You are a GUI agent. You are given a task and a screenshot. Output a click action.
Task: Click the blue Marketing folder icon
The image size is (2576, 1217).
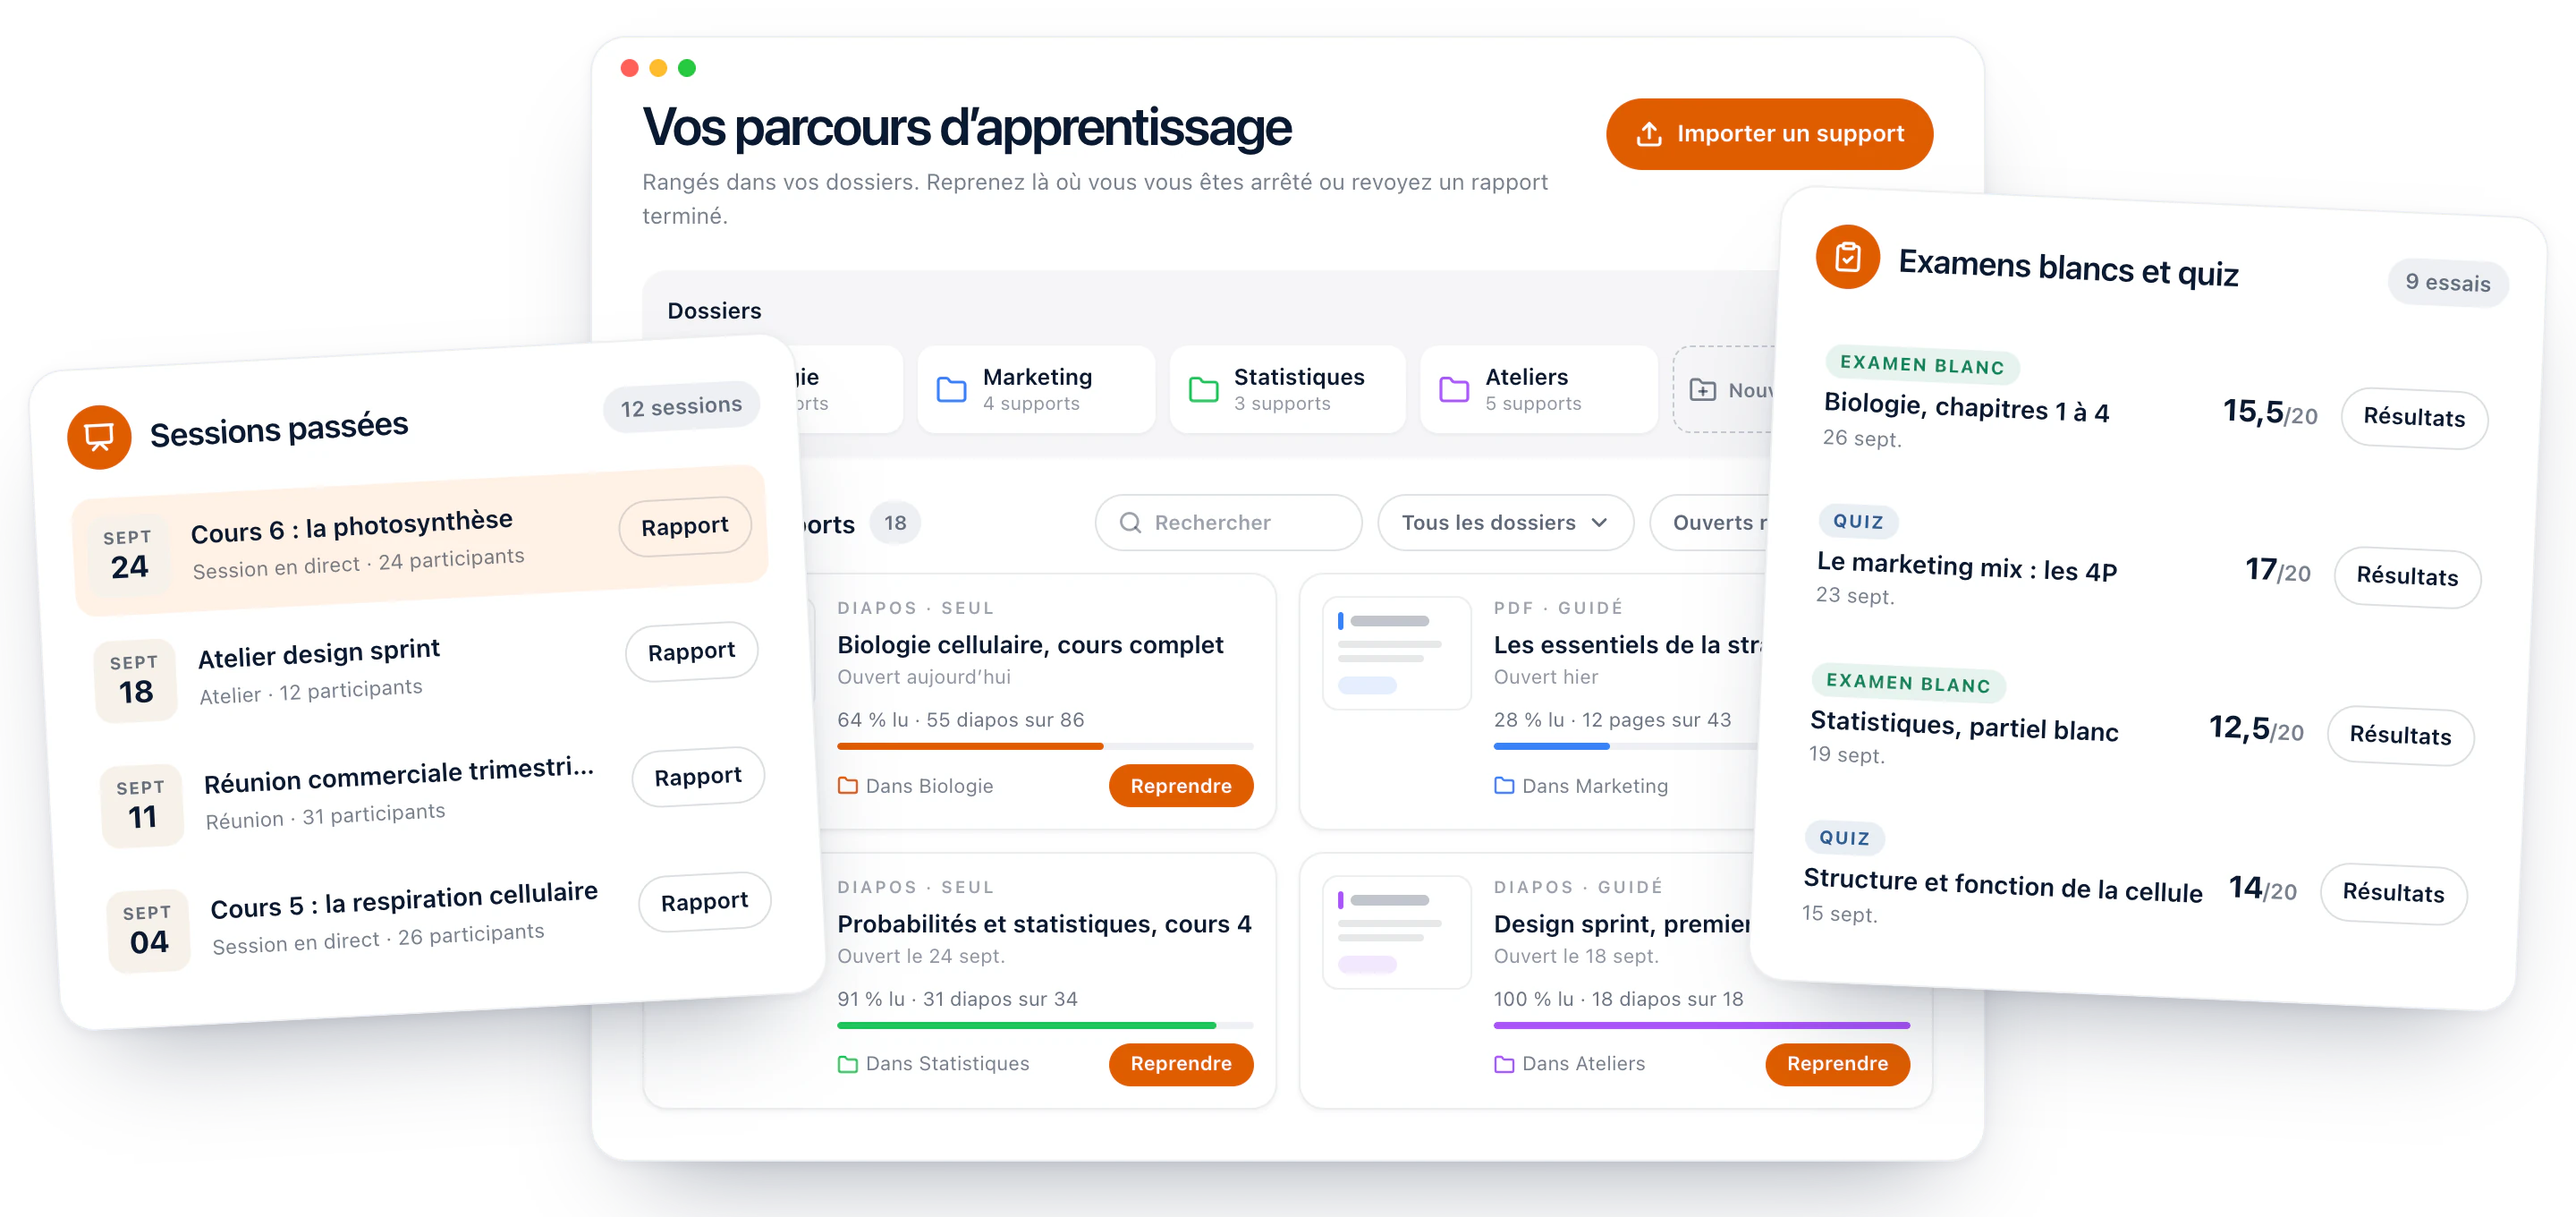coord(951,389)
